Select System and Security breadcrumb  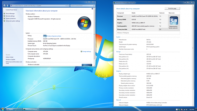pos(29,6)
